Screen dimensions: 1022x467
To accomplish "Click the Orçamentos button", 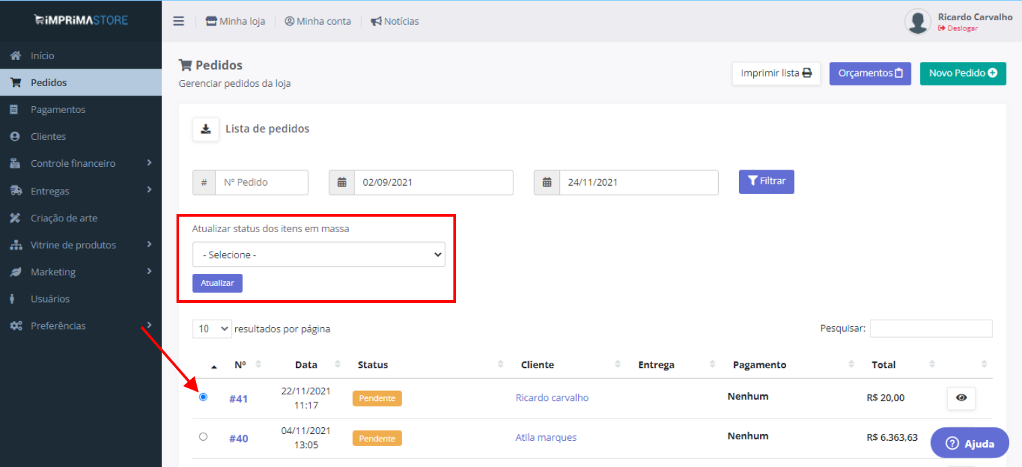I will (870, 73).
